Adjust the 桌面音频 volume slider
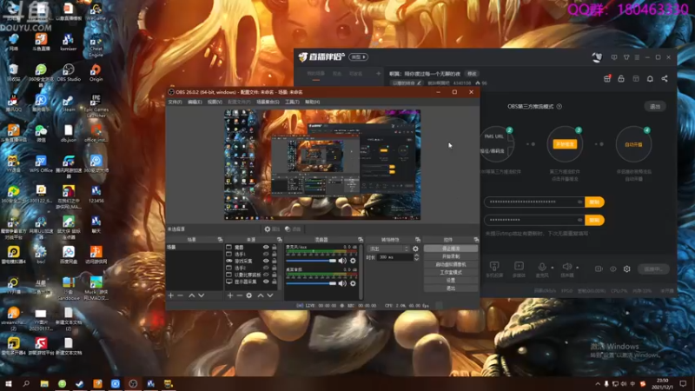695x391 pixels. click(x=311, y=283)
